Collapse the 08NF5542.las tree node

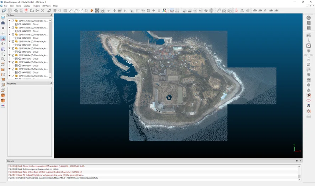(10, 48)
